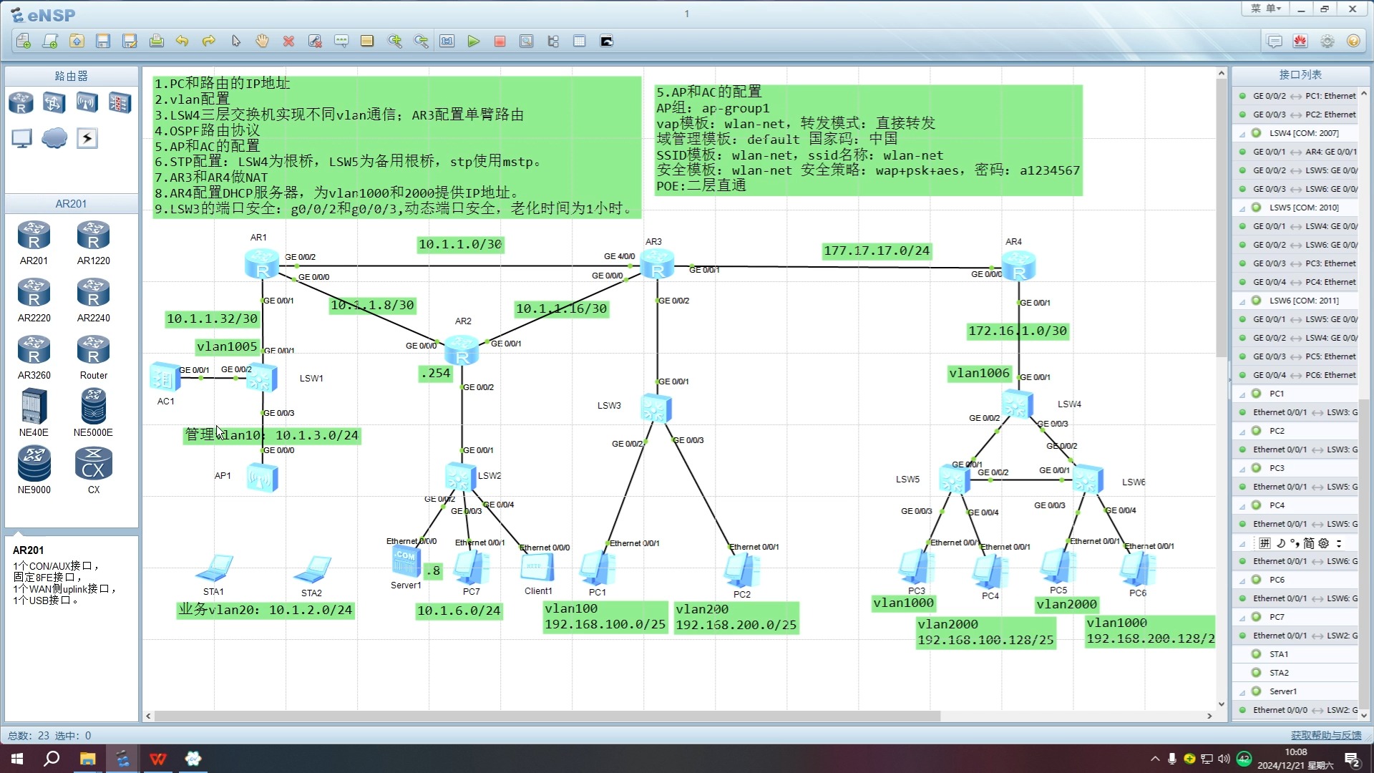Collapse the PC4 node in interface list
The width and height of the screenshot is (1374, 773).
[x=1242, y=505]
